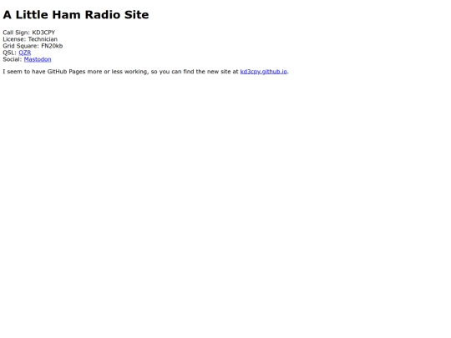Viewport: 451px width, 338px height.
Task: Click the 'A Little Ham Radio Site' heading
Action: (76, 15)
